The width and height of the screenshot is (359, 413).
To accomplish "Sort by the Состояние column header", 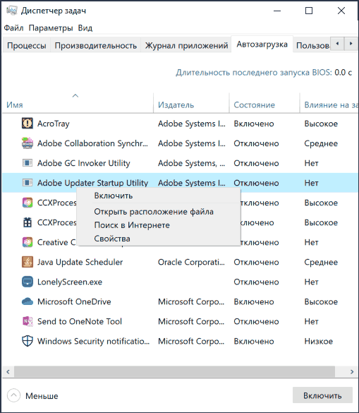I will click(254, 104).
